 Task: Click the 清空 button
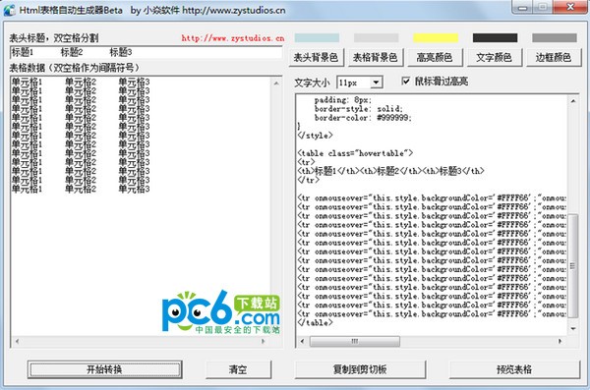[238, 369]
